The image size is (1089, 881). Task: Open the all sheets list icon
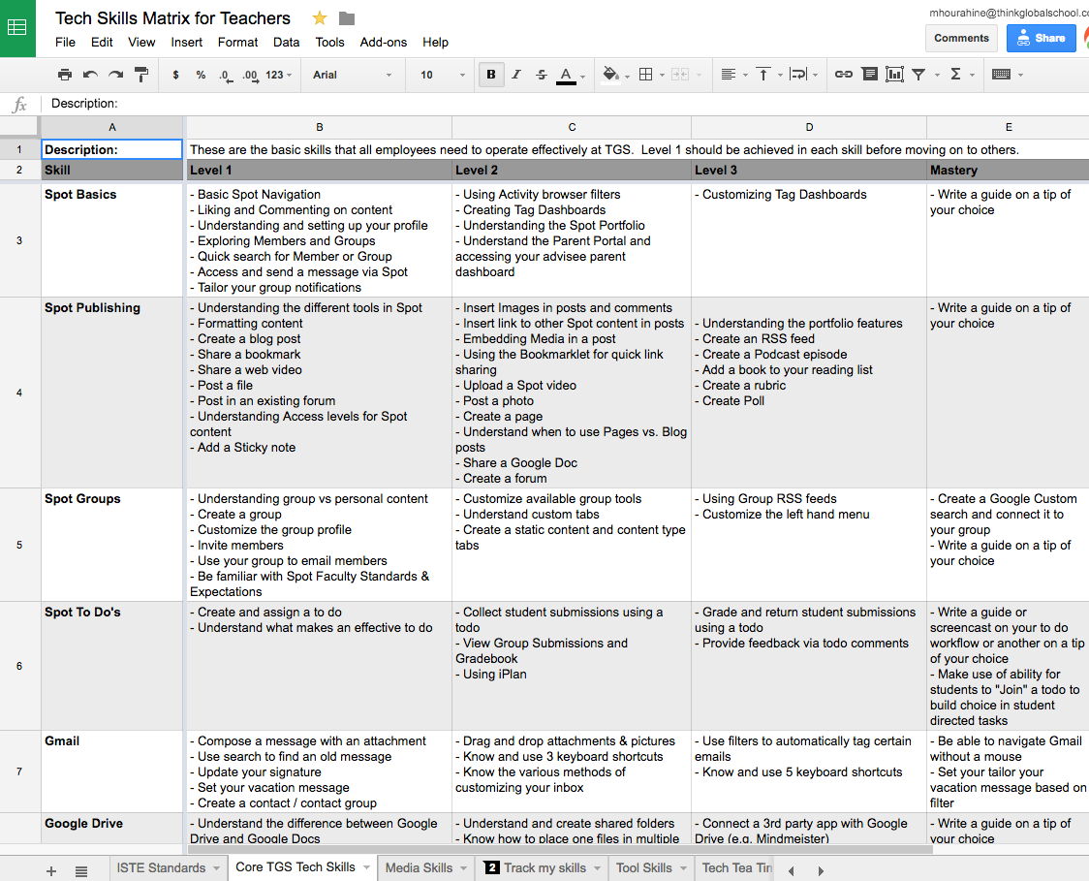[x=81, y=870]
